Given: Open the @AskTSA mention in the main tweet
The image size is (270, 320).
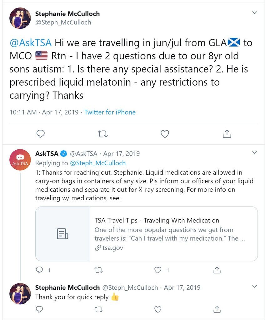Looking at the screenshot, I should point(31,43).
